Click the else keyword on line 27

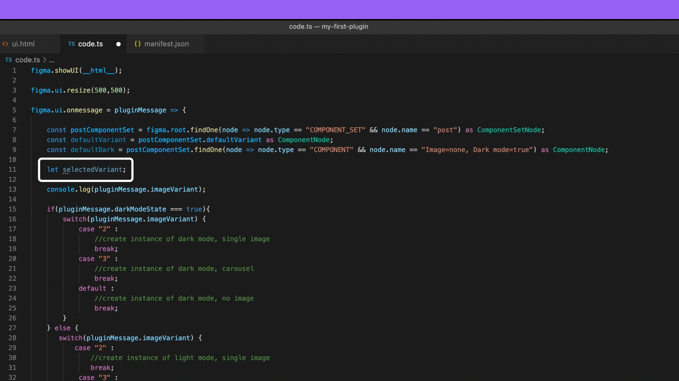63,328
